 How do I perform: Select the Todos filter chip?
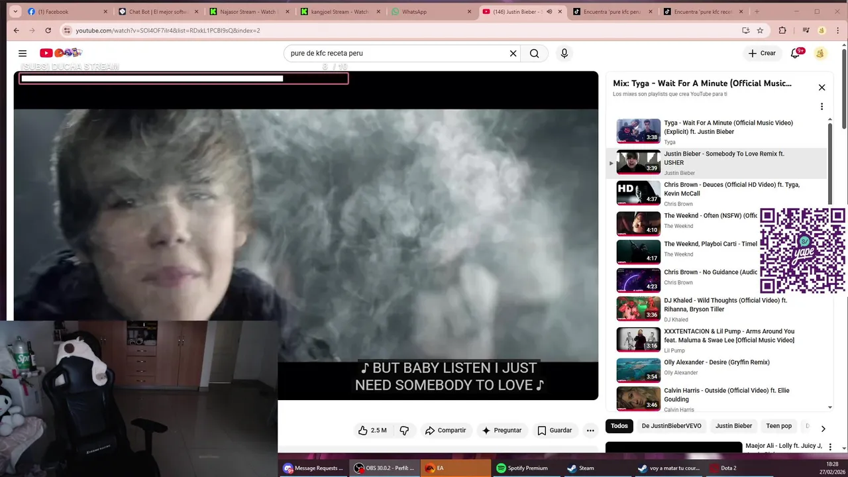[619, 426]
